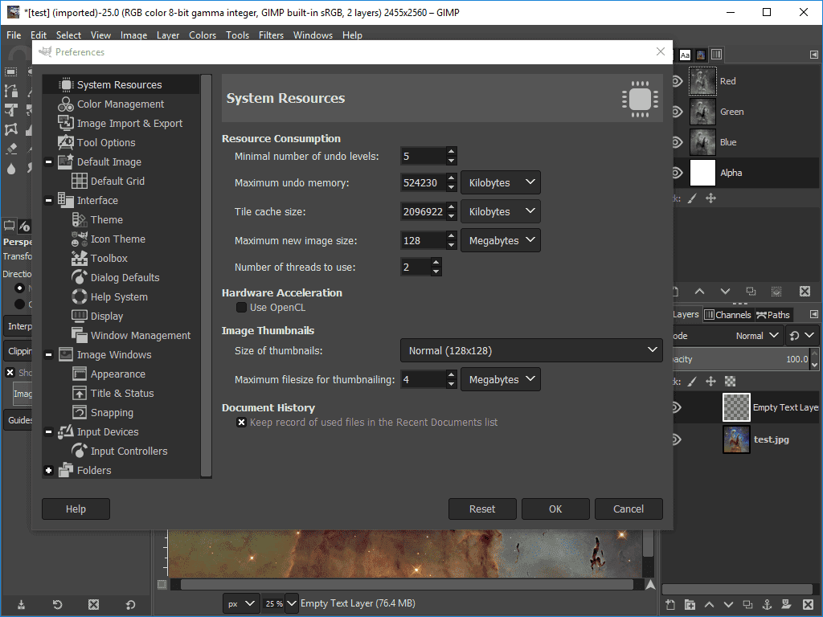The height and width of the screenshot is (617, 823).
Task: Uncheck Keep record of used files
Action: [241, 423]
